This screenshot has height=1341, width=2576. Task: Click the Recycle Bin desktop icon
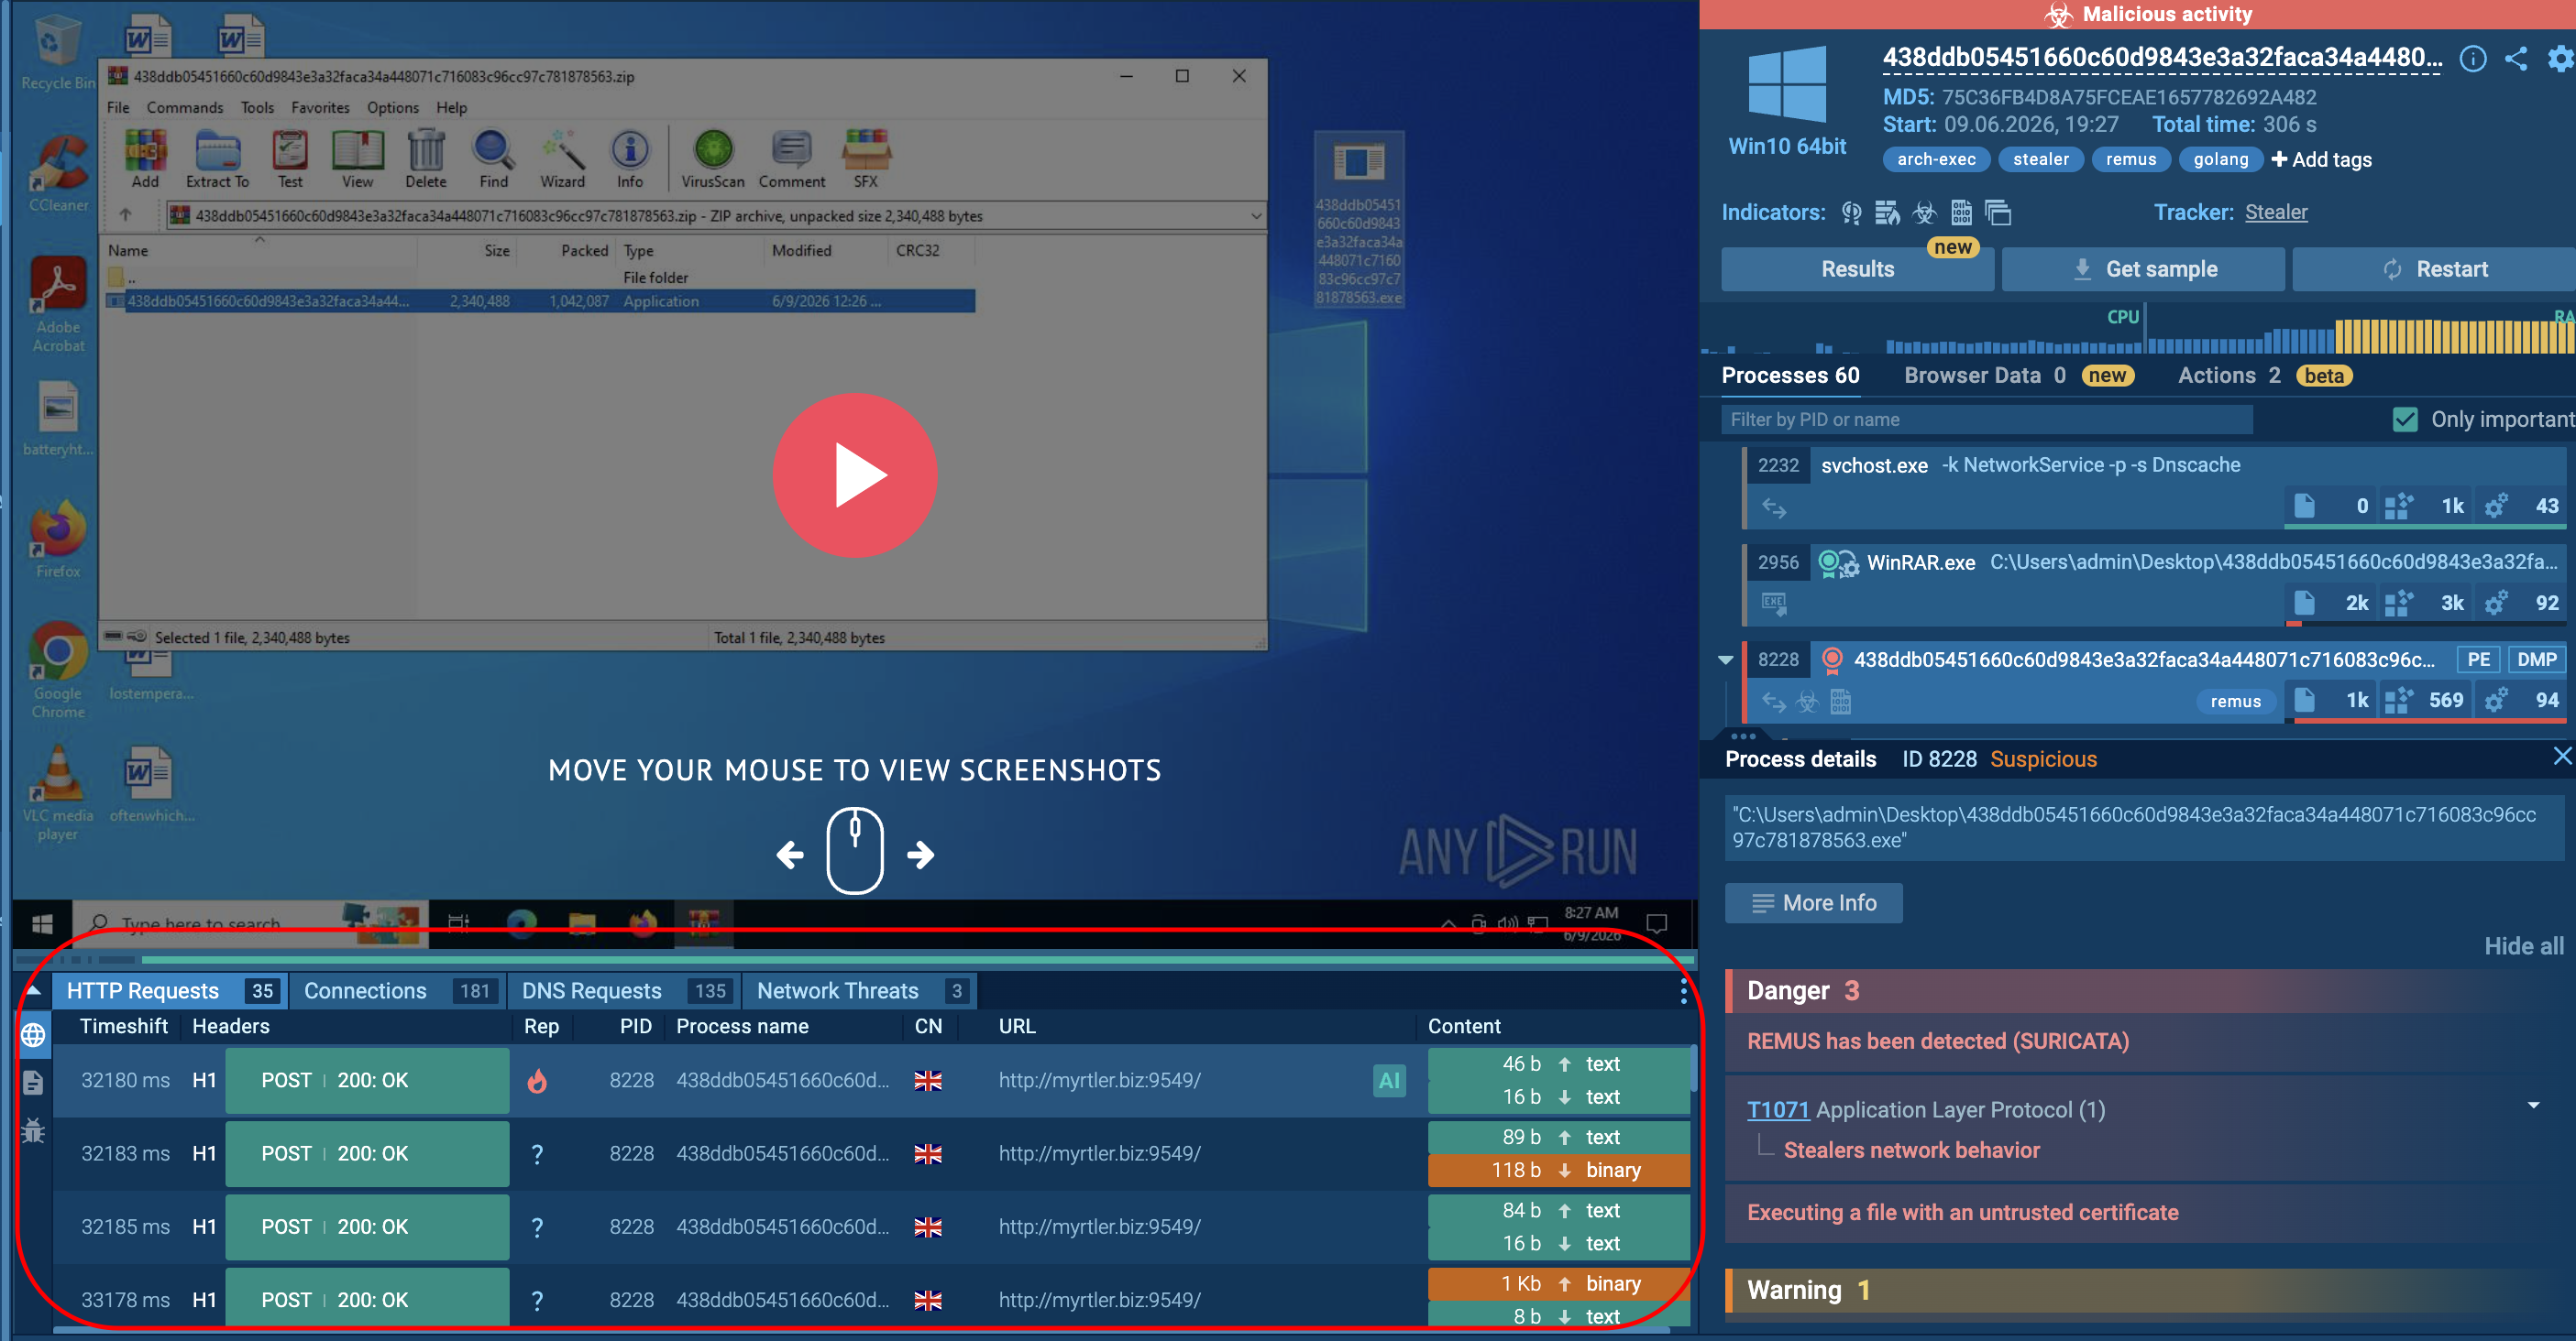(58, 52)
